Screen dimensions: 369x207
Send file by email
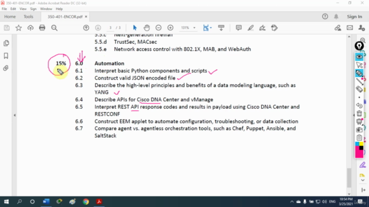(x=350, y=28)
